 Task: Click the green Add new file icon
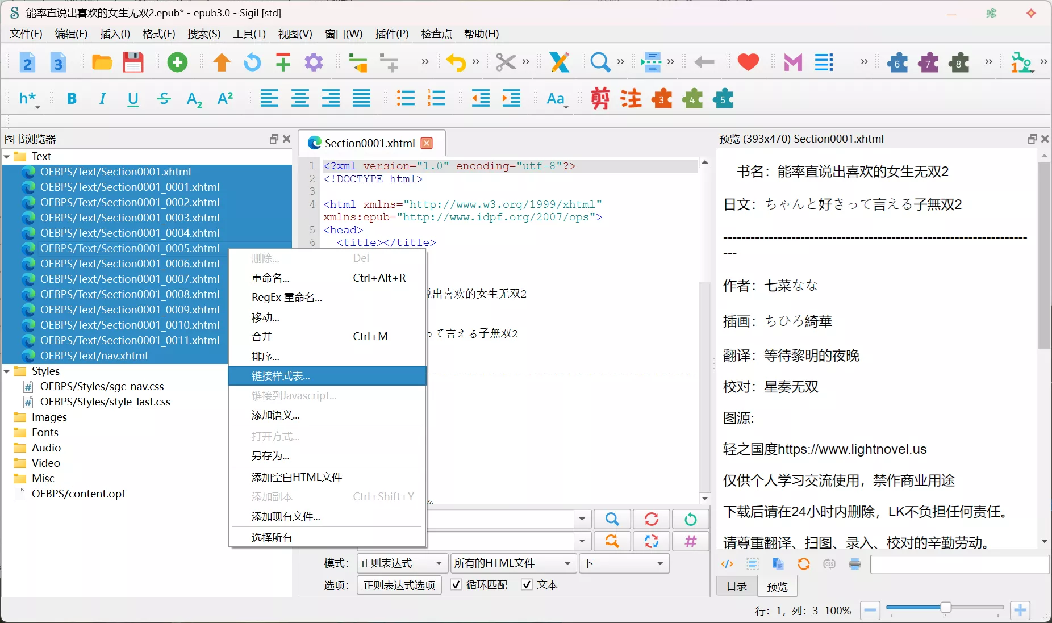[177, 62]
